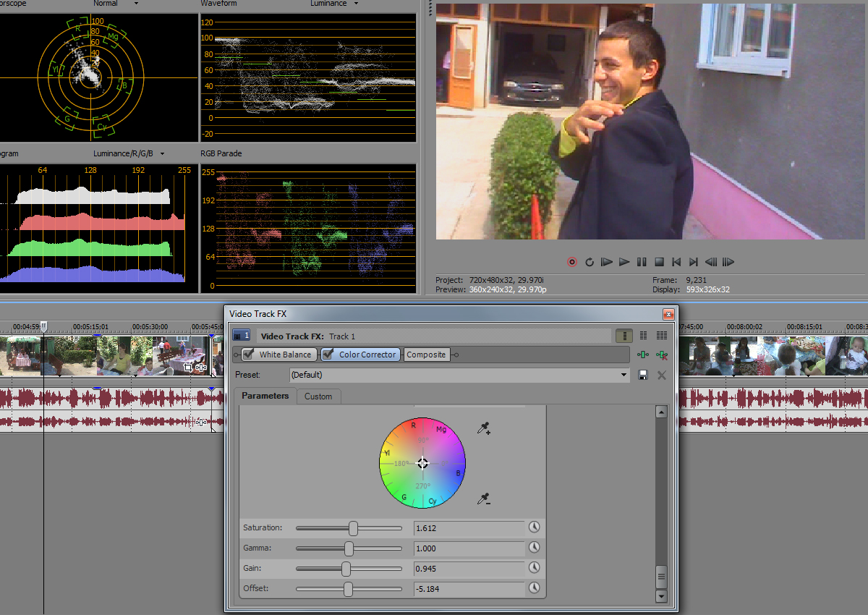Toggle the single-column layout view button
The image size is (868, 615).
(x=624, y=336)
